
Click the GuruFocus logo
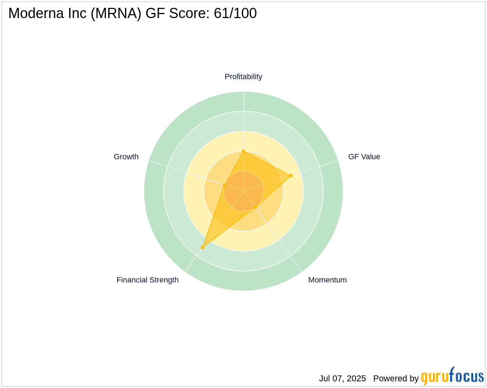[452, 376]
